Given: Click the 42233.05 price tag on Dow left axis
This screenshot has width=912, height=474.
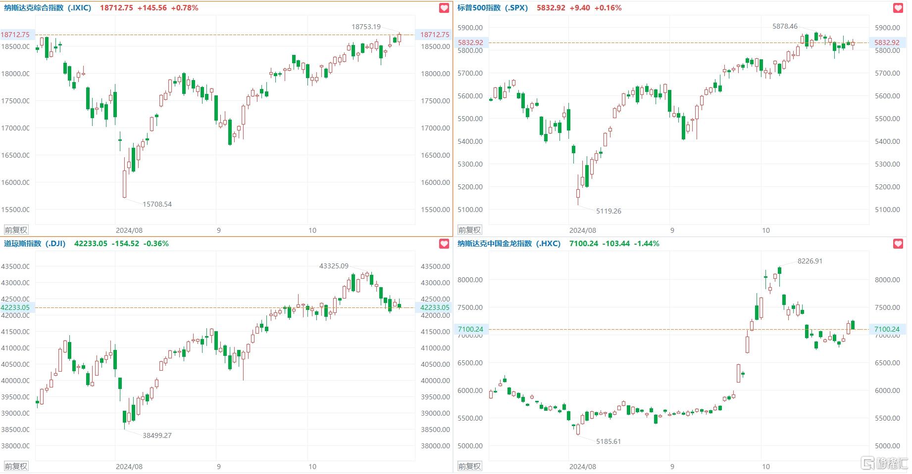Looking at the screenshot, I should click(16, 307).
